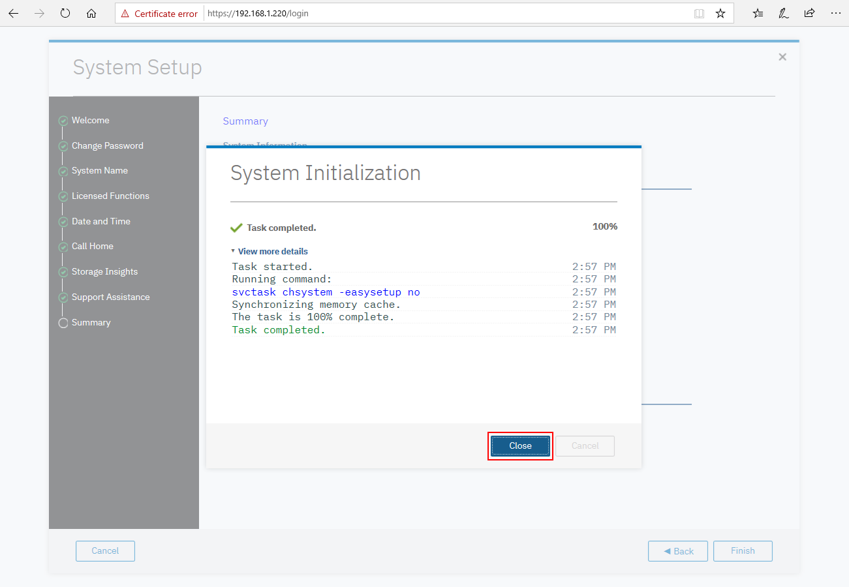The width and height of the screenshot is (849, 587).
Task: Click the Back button in wizard
Action: pyautogui.click(x=678, y=551)
